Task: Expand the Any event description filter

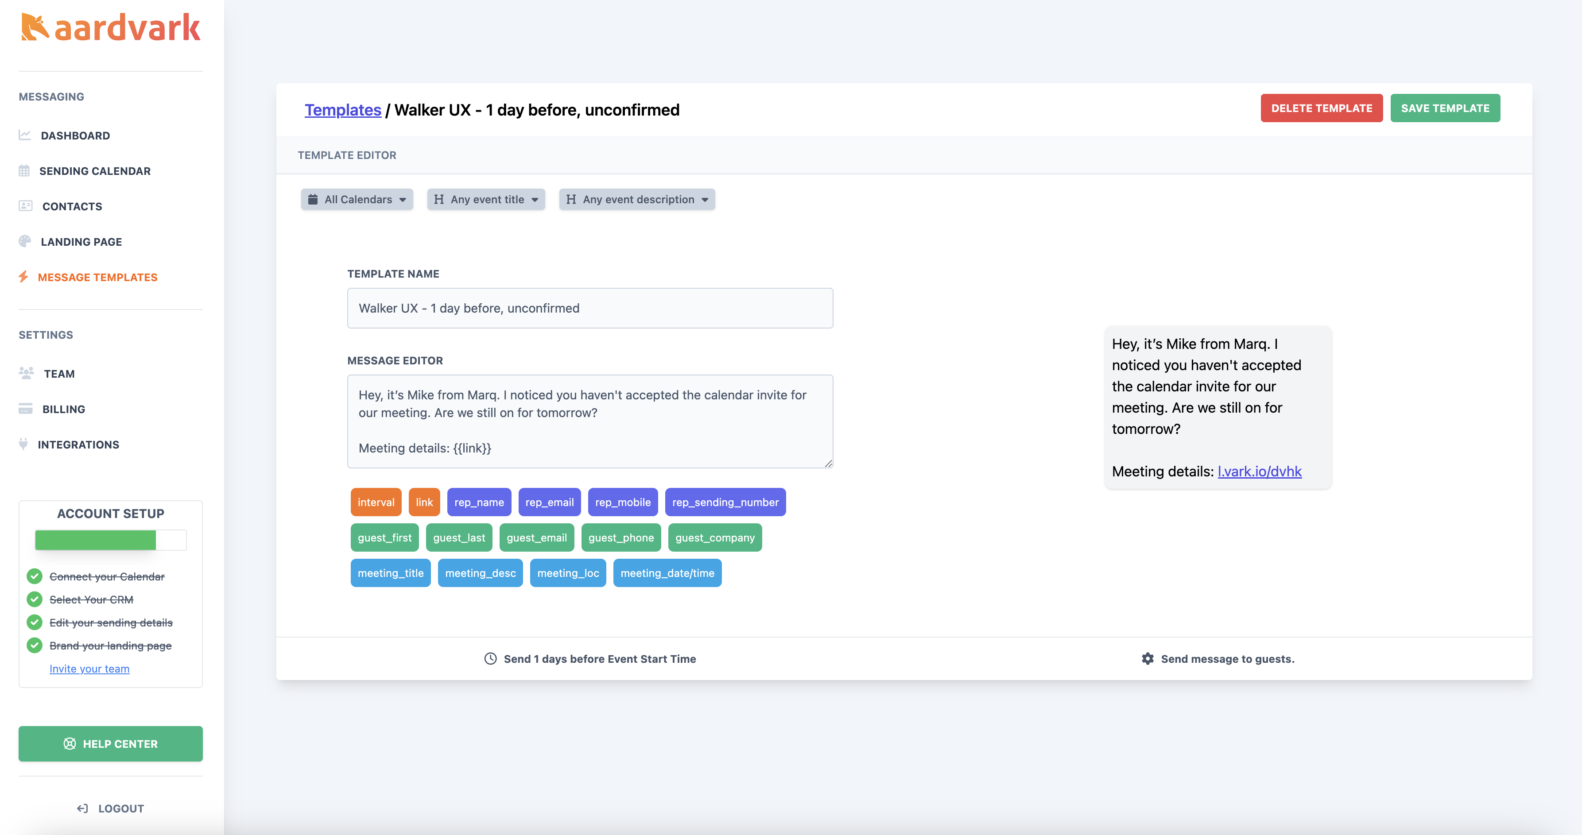Action: click(637, 200)
